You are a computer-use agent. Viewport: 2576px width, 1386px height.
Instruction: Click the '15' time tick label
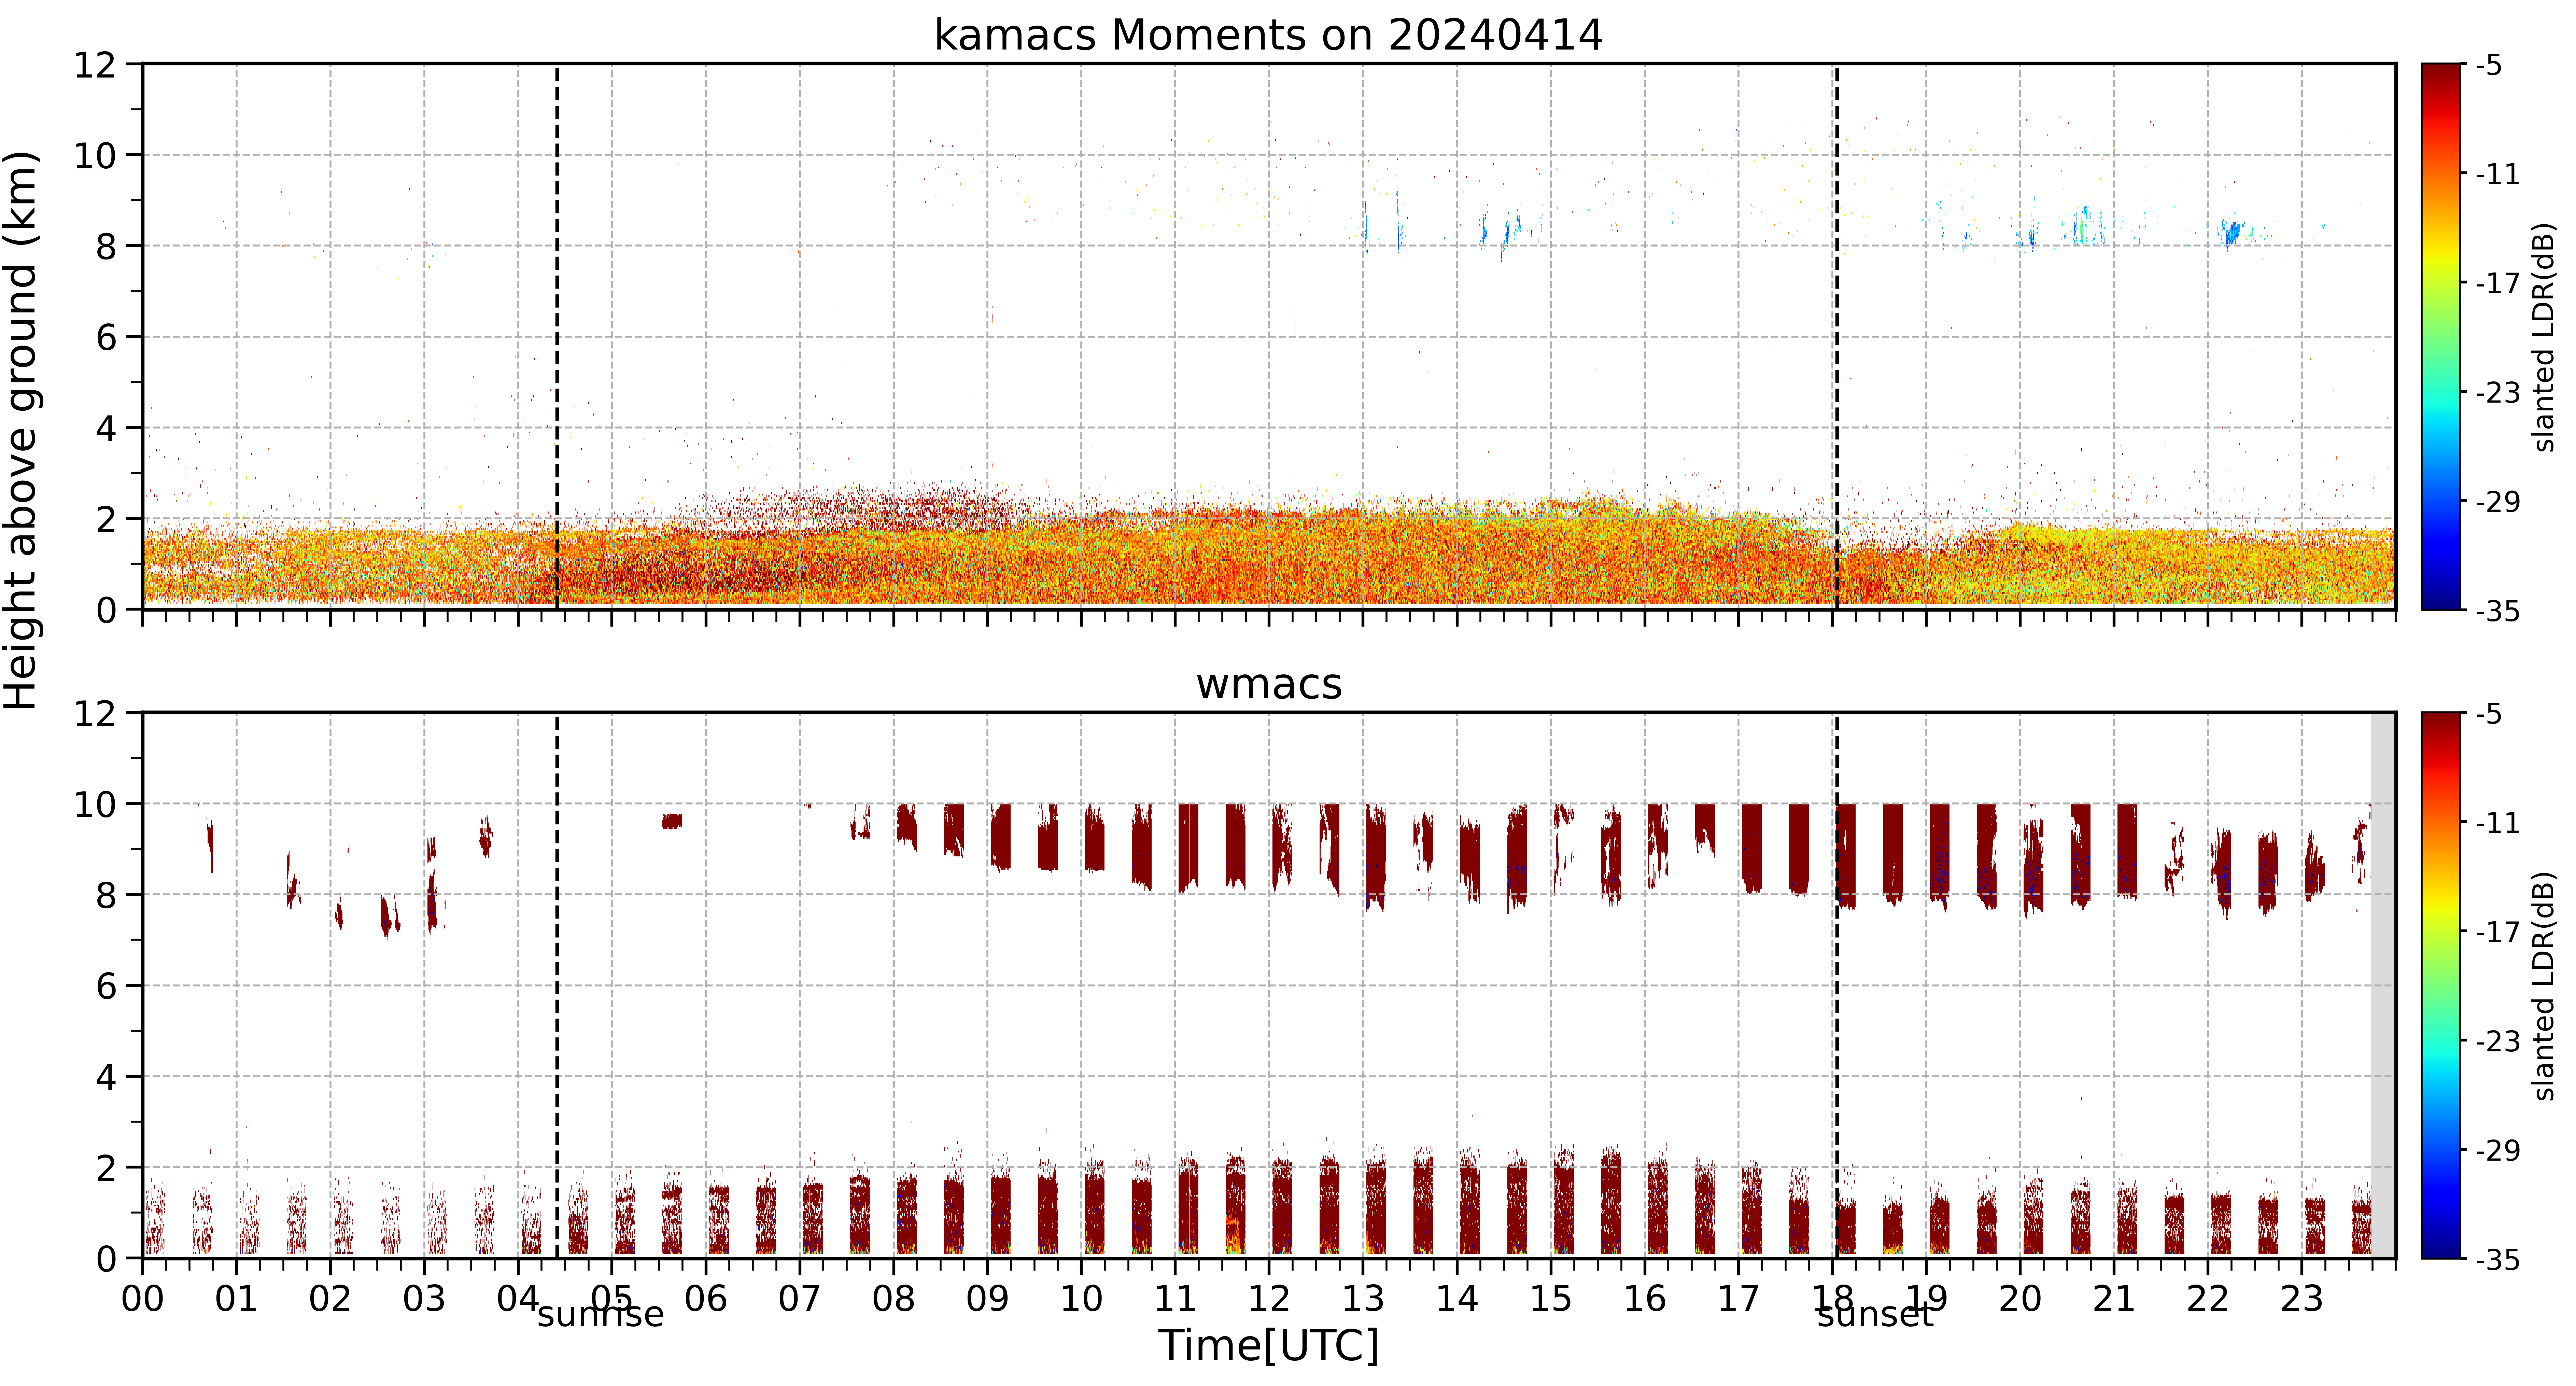click(1551, 1299)
